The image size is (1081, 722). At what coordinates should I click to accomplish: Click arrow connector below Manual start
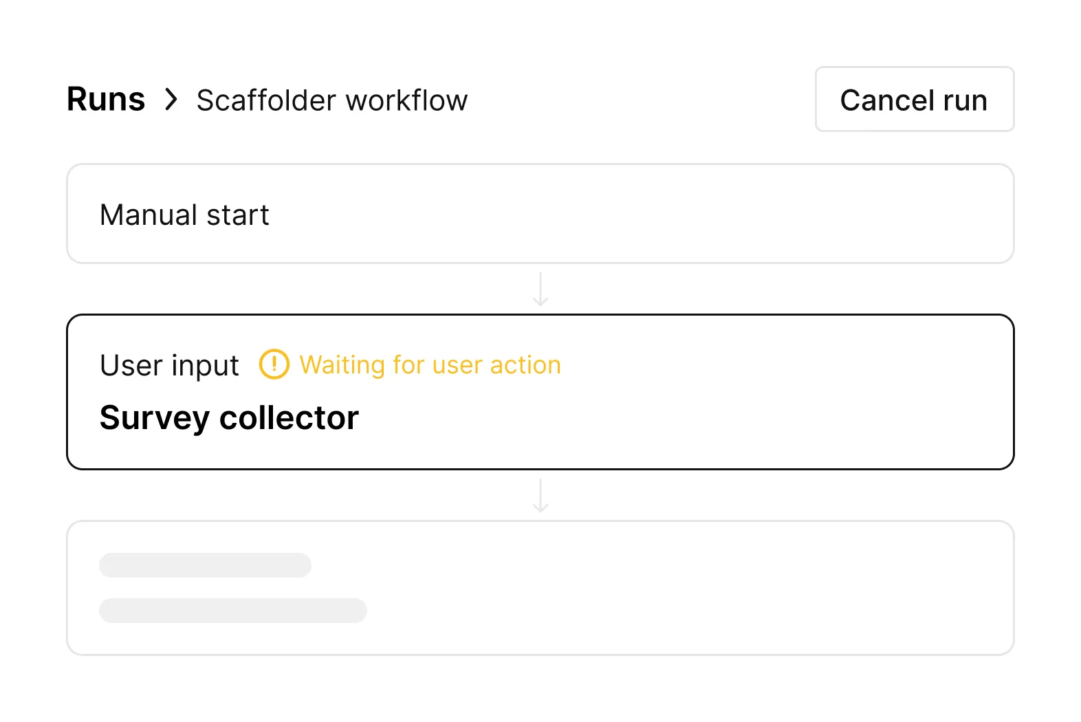(540, 289)
